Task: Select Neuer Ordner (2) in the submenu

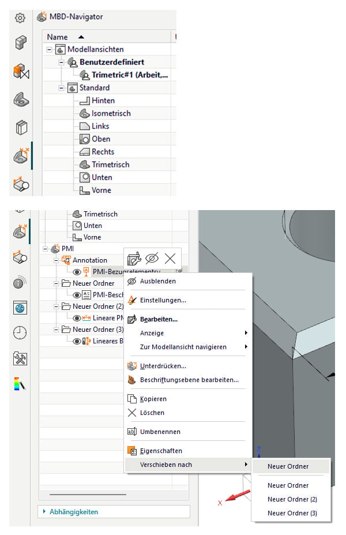Action: [x=292, y=499]
